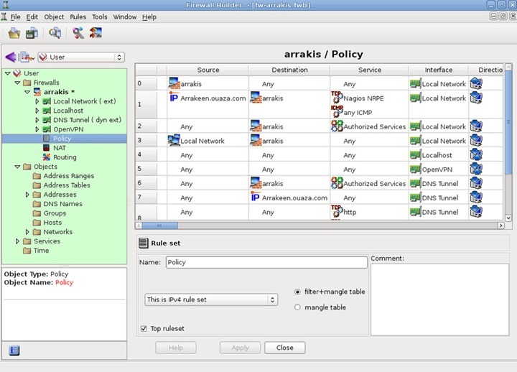Click the blue list icon below the info panel
The image size is (517, 372).
tap(14, 350)
